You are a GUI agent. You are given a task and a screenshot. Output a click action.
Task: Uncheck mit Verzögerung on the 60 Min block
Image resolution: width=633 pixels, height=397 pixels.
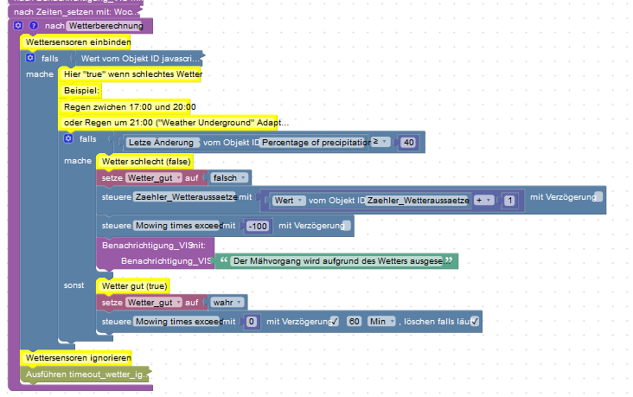pyautogui.click(x=335, y=322)
